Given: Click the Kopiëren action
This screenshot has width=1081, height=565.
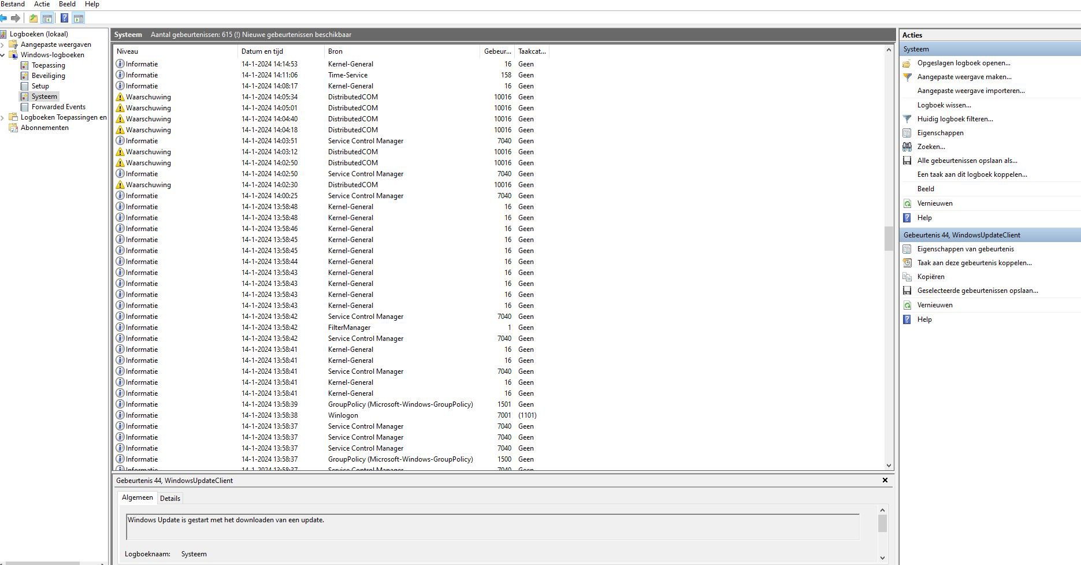Looking at the screenshot, I should pos(931,277).
